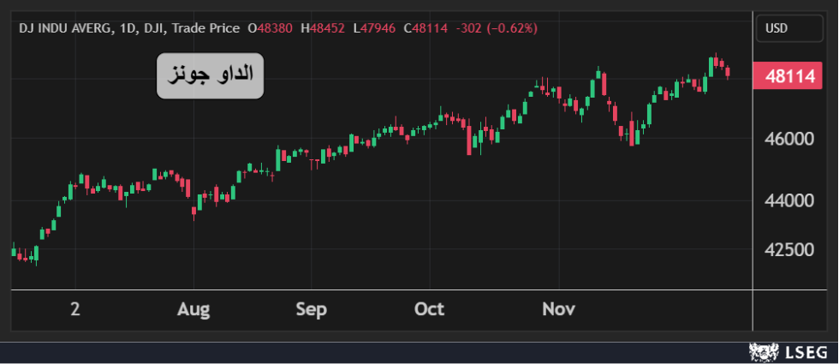The height and width of the screenshot is (364, 839).
Task: Select the Aug marker on time axis
Action: 195,309
